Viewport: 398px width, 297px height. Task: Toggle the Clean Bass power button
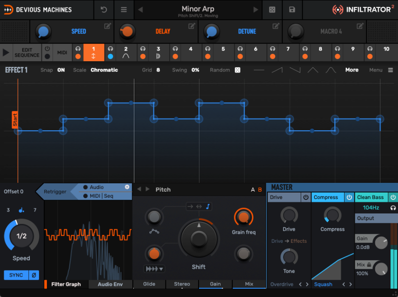(x=393, y=197)
